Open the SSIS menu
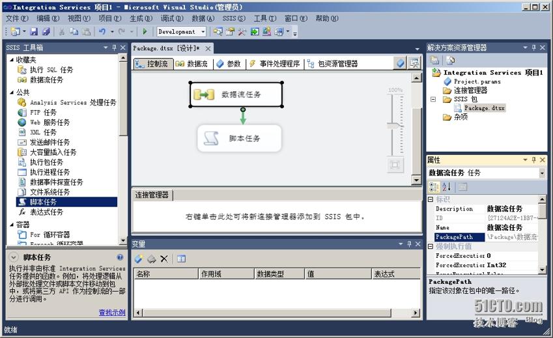The image size is (553, 338). pyautogui.click(x=234, y=18)
